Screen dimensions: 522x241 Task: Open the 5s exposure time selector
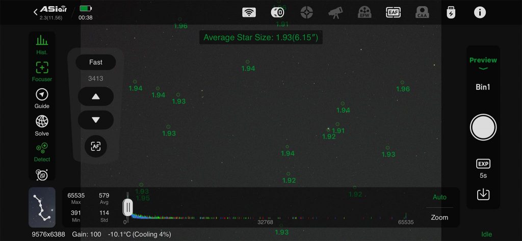(483, 169)
